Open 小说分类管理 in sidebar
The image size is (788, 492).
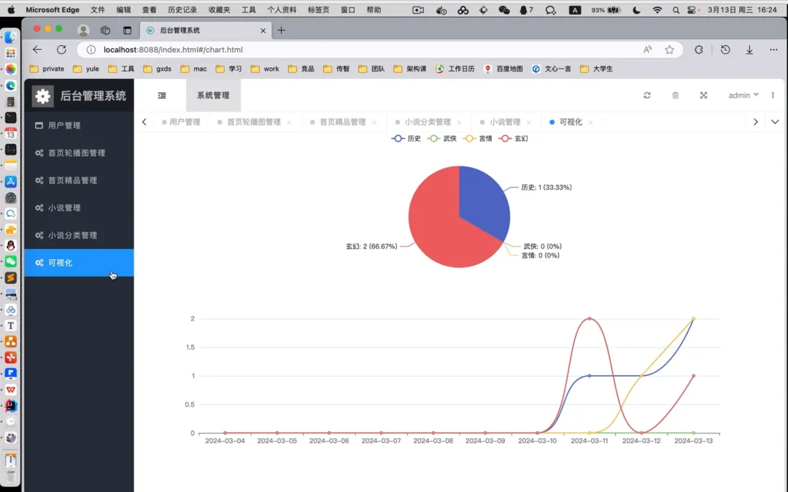click(79, 235)
